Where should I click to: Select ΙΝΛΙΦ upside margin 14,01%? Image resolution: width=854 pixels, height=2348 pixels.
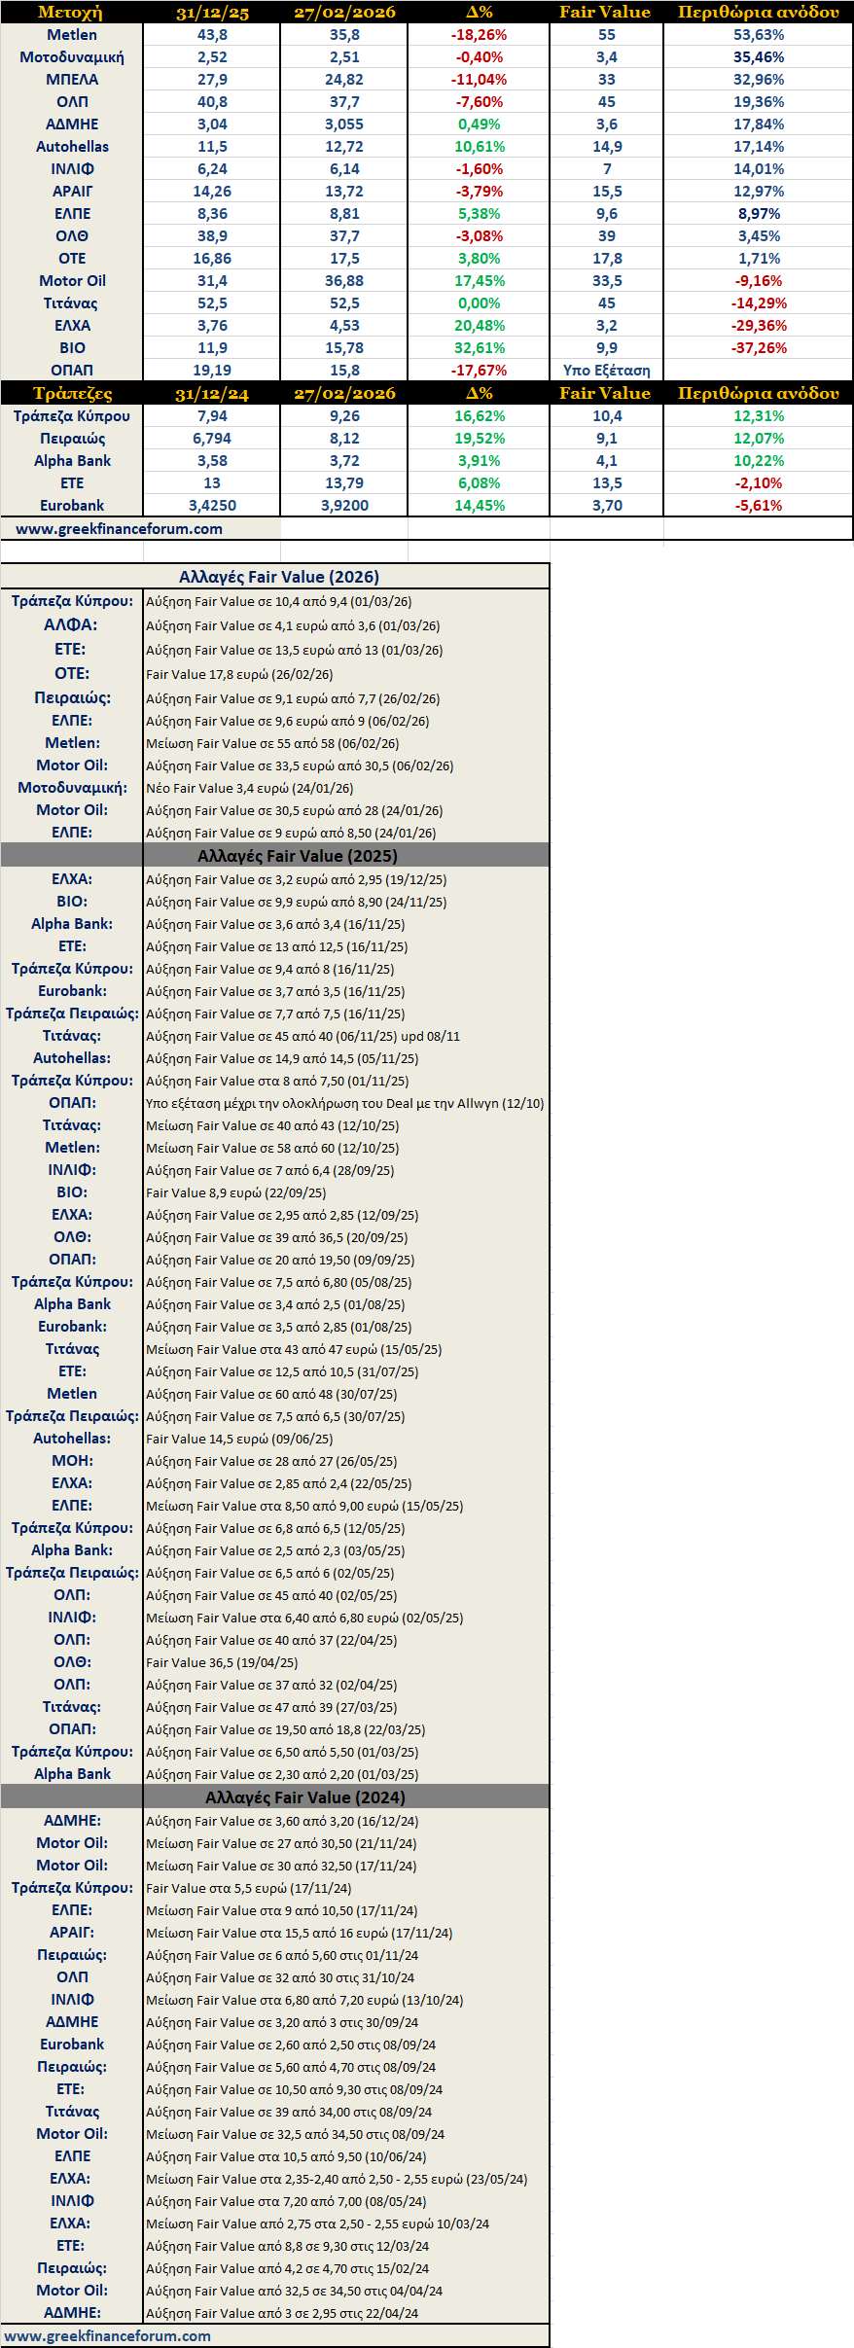pyautogui.click(x=759, y=169)
